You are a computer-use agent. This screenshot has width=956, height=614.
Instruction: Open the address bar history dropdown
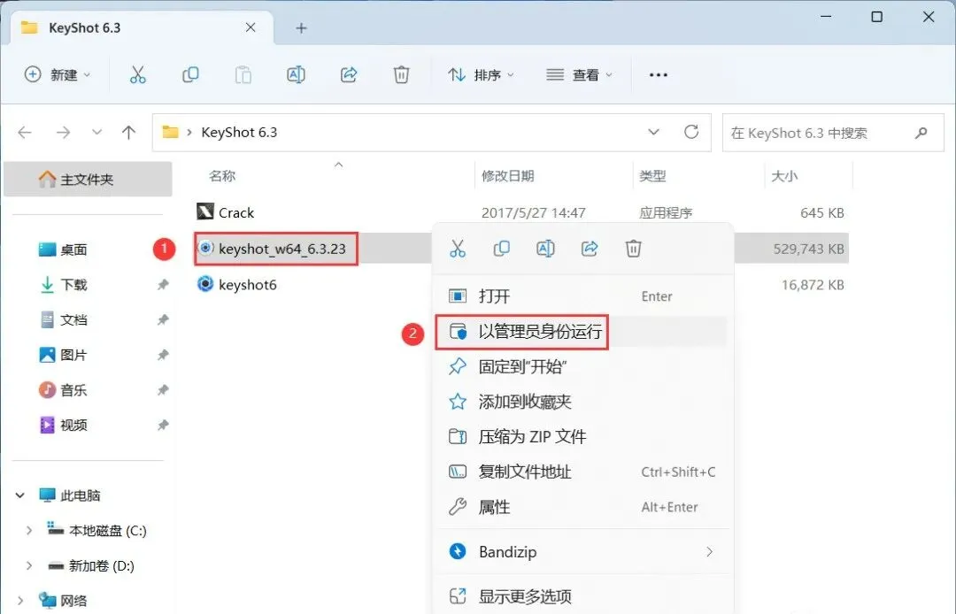click(653, 132)
